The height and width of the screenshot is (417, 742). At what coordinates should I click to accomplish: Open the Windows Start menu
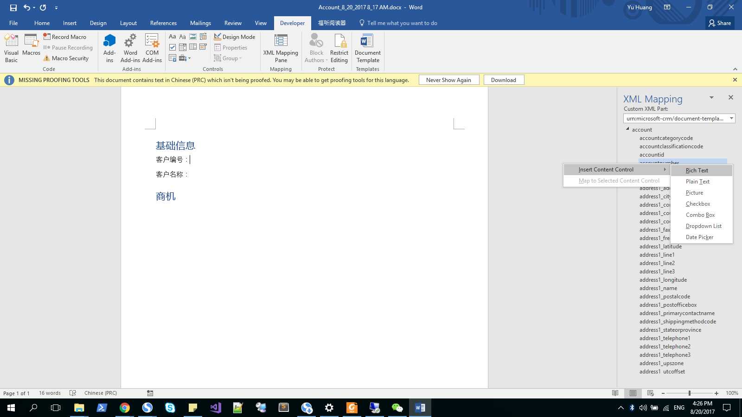coord(11,408)
